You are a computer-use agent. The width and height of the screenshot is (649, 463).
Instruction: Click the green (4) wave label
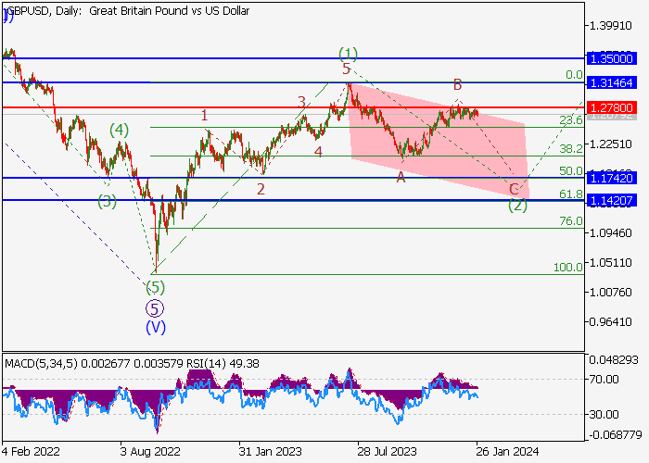coord(120,131)
